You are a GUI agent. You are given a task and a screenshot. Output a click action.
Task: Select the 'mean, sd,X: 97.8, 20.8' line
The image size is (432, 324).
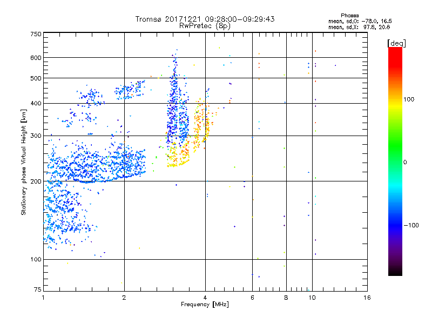[x=359, y=27]
